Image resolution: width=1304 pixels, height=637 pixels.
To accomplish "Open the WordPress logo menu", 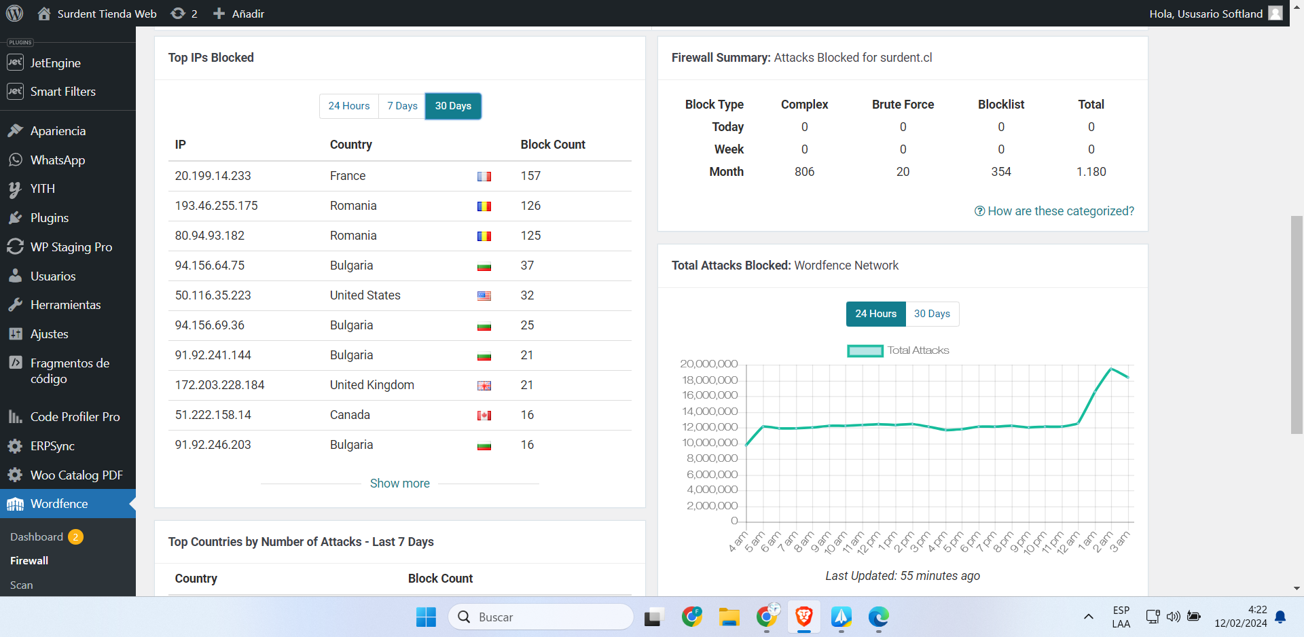I will click(x=14, y=13).
